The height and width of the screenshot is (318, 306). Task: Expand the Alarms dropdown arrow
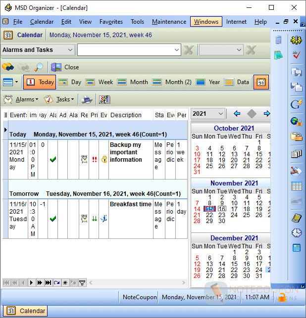click(37, 99)
